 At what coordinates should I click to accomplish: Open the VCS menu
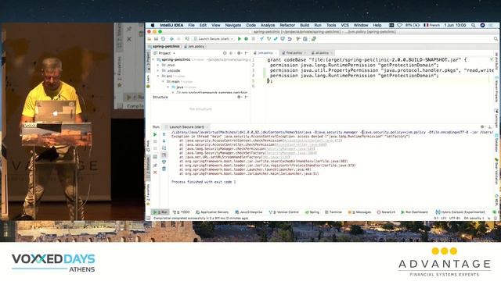coord(344,25)
